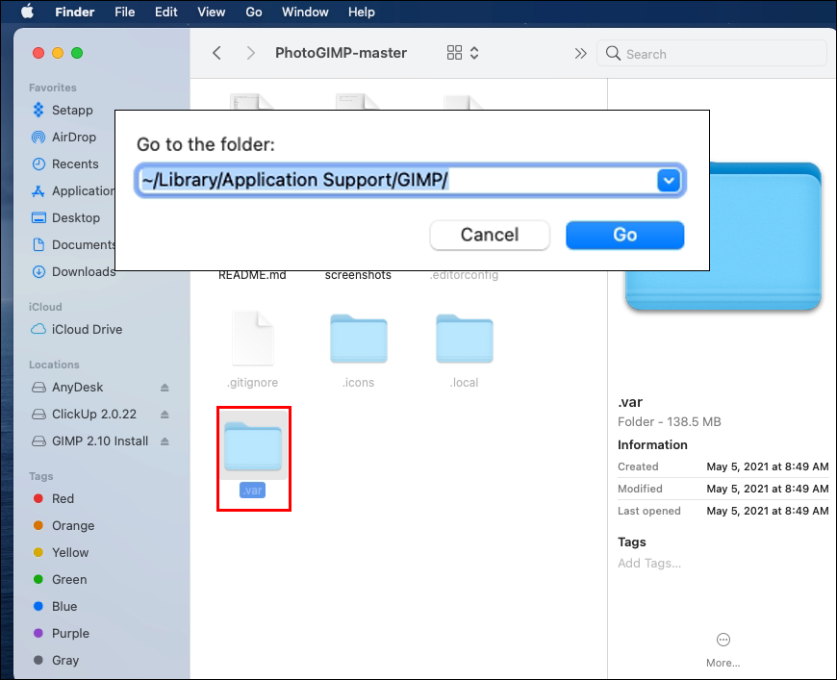Click the PhotoGIMP-master window title
837x680 pixels.
(341, 53)
